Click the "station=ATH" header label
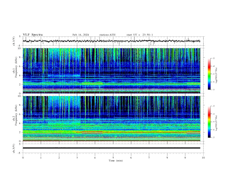This screenshot has height=177, width=229. [107, 35]
